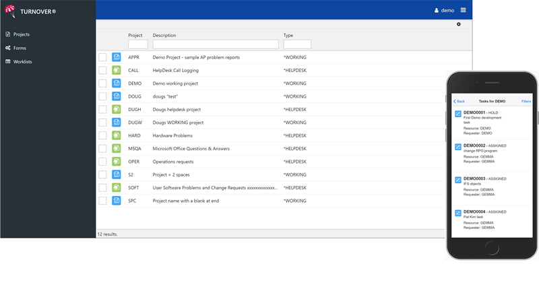Click the blue icon for DEMO project
The width and height of the screenshot is (539, 299).
[116, 84]
